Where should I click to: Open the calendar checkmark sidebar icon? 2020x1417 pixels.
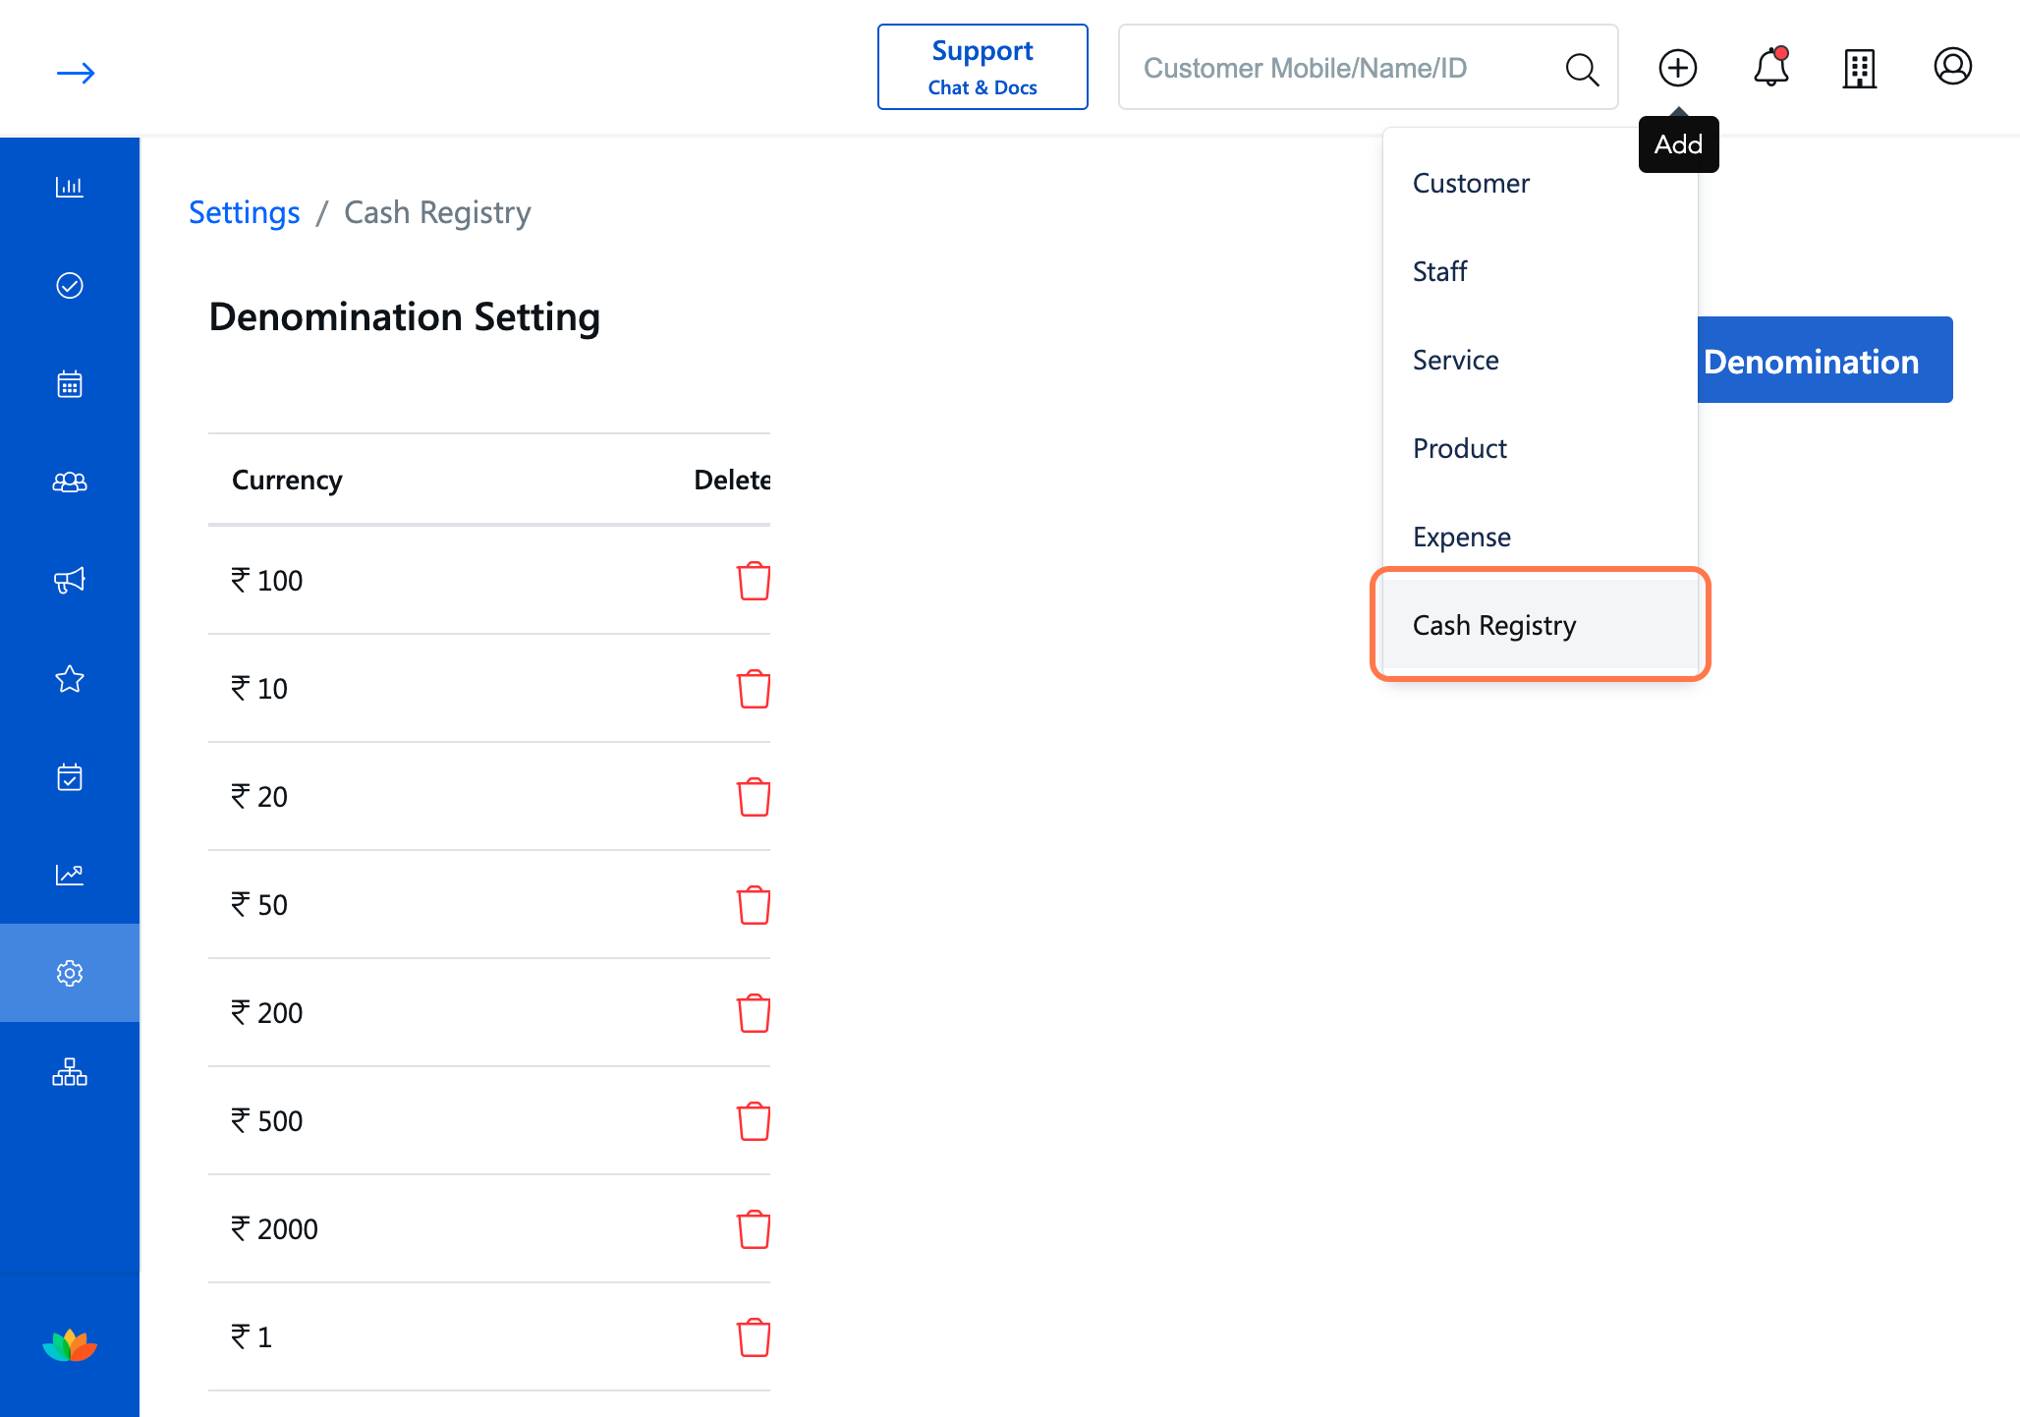[x=70, y=776]
